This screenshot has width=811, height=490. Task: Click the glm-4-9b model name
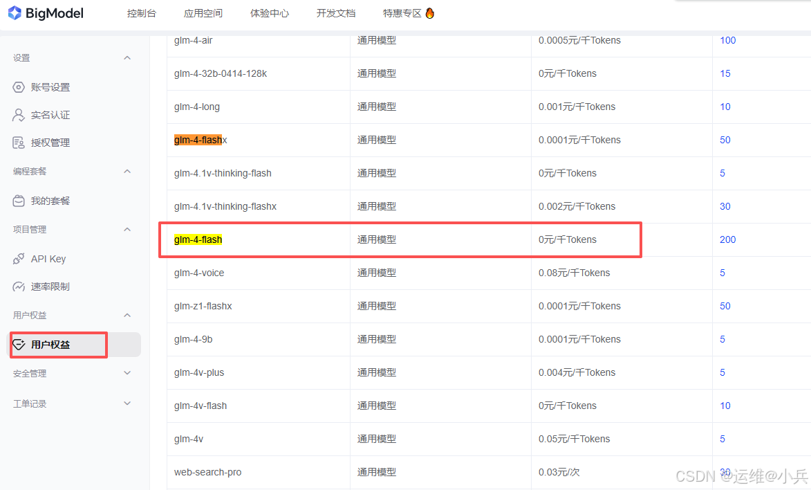pos(194,339)
